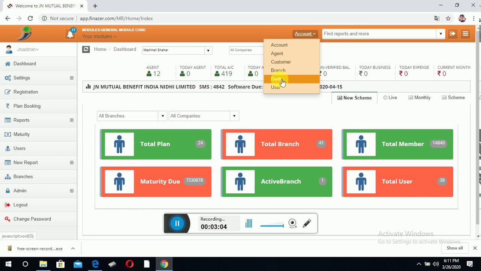Pause the screen recording
Viewport: 481px width, 271px height.
click(x=177, y=224)
